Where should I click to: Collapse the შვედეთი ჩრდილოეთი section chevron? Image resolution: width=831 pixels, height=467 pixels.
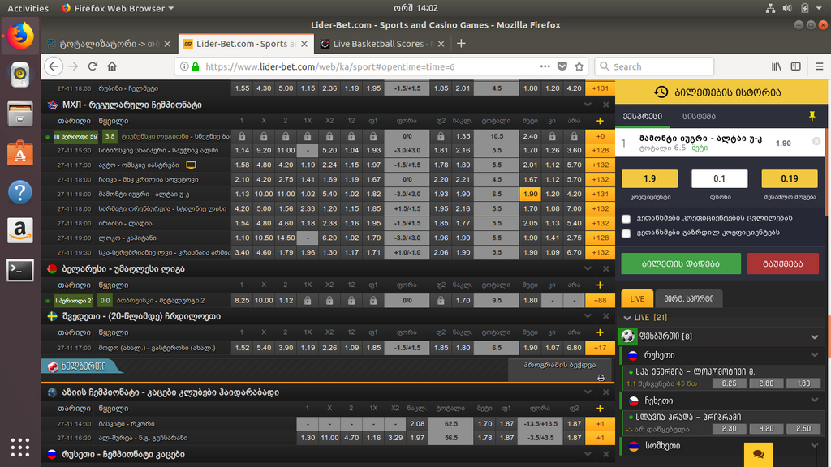(588, 316)
